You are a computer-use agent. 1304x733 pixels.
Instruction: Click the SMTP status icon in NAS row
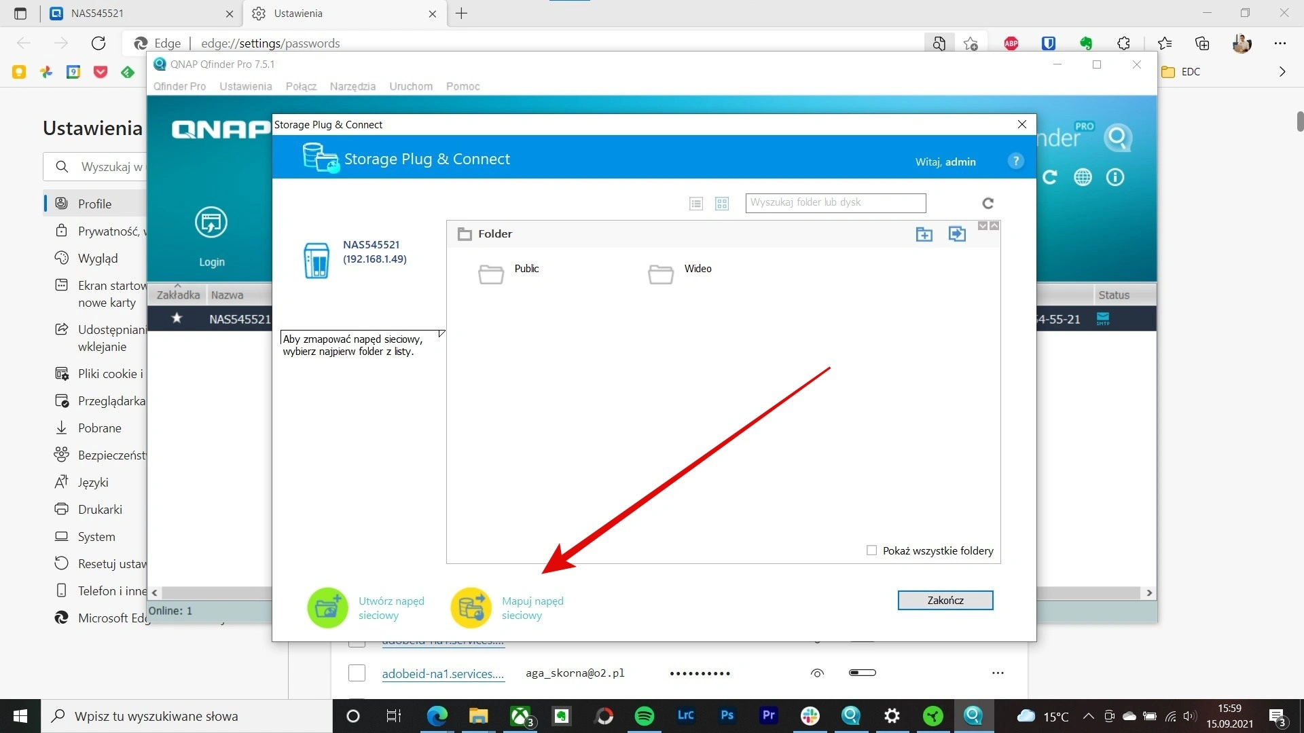click(1103, 318)
